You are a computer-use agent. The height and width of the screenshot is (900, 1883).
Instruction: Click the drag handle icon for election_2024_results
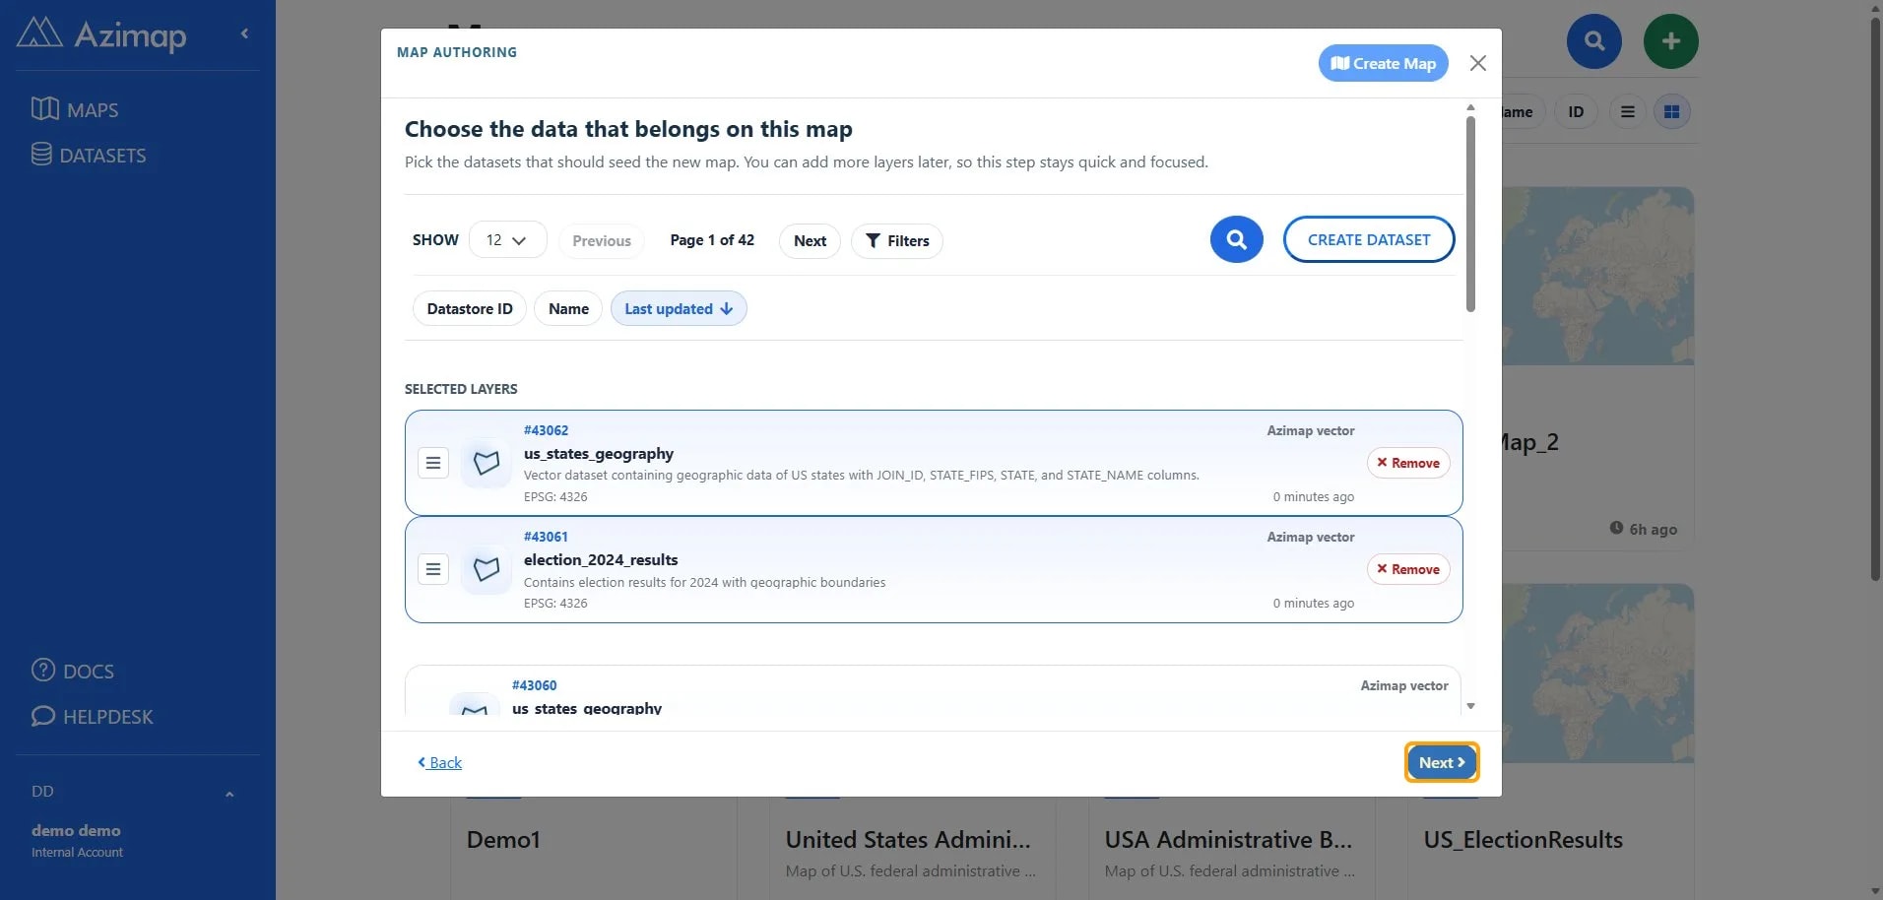[433, 569]
